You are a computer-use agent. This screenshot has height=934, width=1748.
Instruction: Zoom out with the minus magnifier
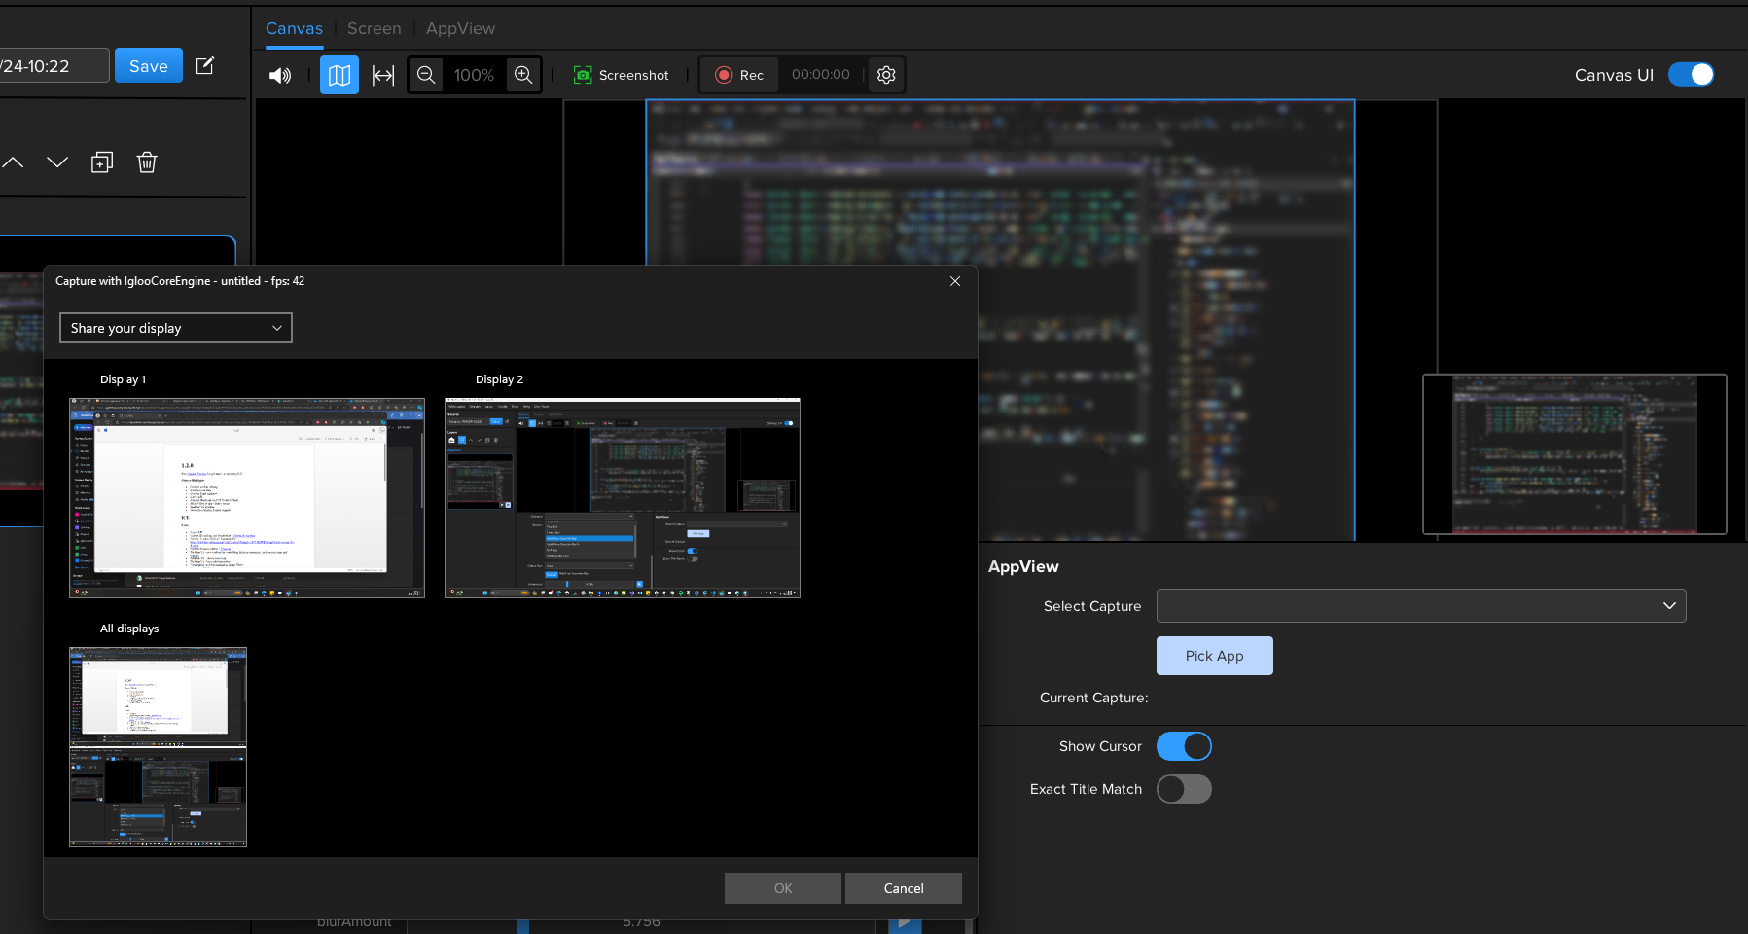[426, 75]
